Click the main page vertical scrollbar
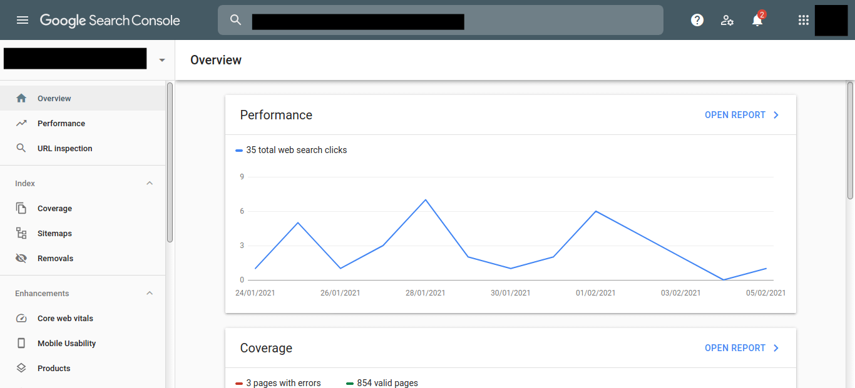The height and width of the screenshot is (388, 855). [x=850, y=141]
